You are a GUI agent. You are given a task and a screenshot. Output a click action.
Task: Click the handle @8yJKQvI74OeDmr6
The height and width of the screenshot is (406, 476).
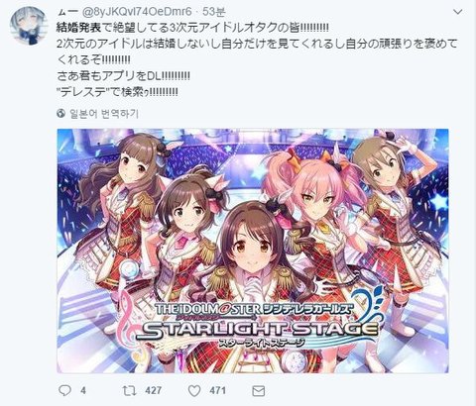point(137,12)
